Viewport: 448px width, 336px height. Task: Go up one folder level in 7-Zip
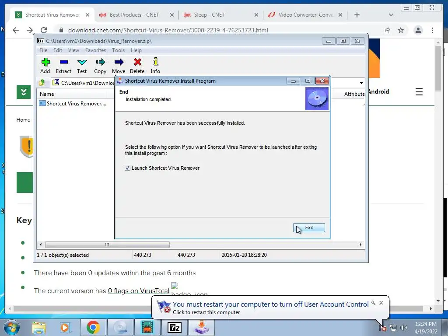[42, 83]
